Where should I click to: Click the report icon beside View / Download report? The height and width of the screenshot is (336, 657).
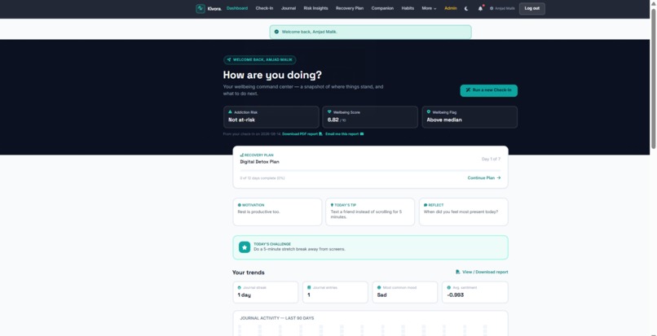point(458,272)
